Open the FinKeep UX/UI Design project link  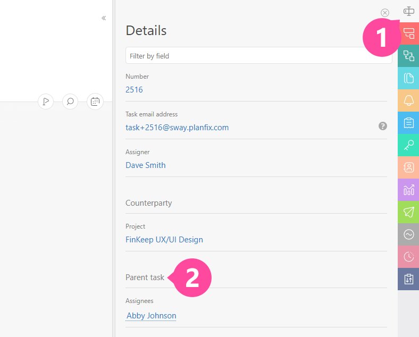point(164,240)
